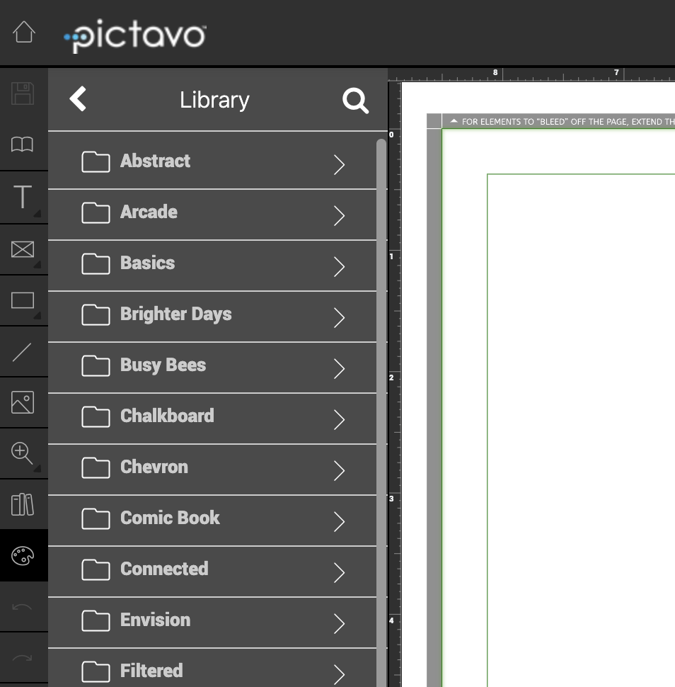
Task: Click the Library panel title
Action: pos(214,101)
